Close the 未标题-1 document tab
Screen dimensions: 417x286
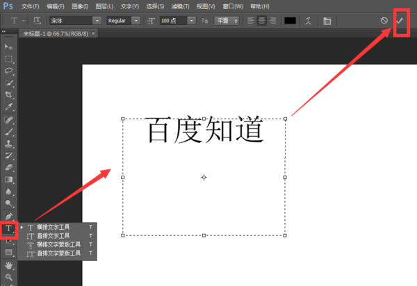93,33
